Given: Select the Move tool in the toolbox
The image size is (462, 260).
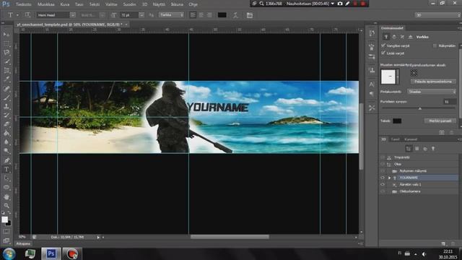Looking at the screenshot, I should pos(6,35).
